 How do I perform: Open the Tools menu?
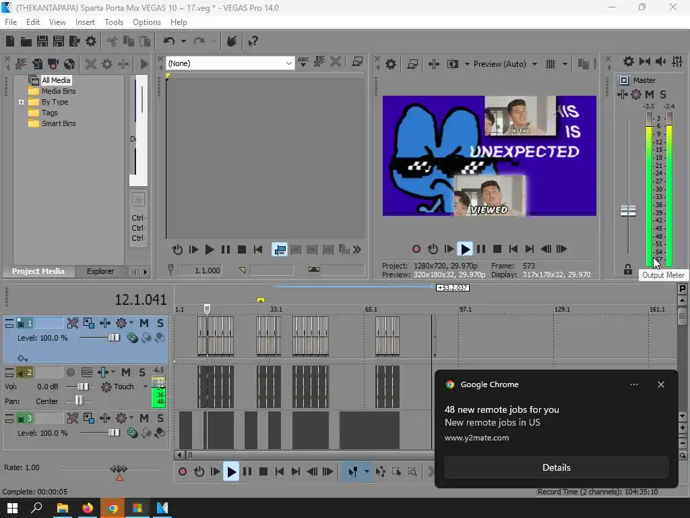point(113,22)
